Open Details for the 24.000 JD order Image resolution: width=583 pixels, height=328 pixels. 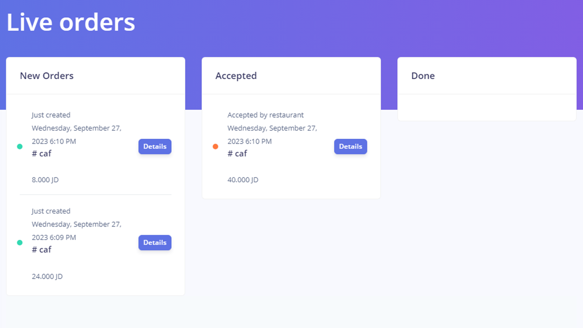click(x=154, y=243)
